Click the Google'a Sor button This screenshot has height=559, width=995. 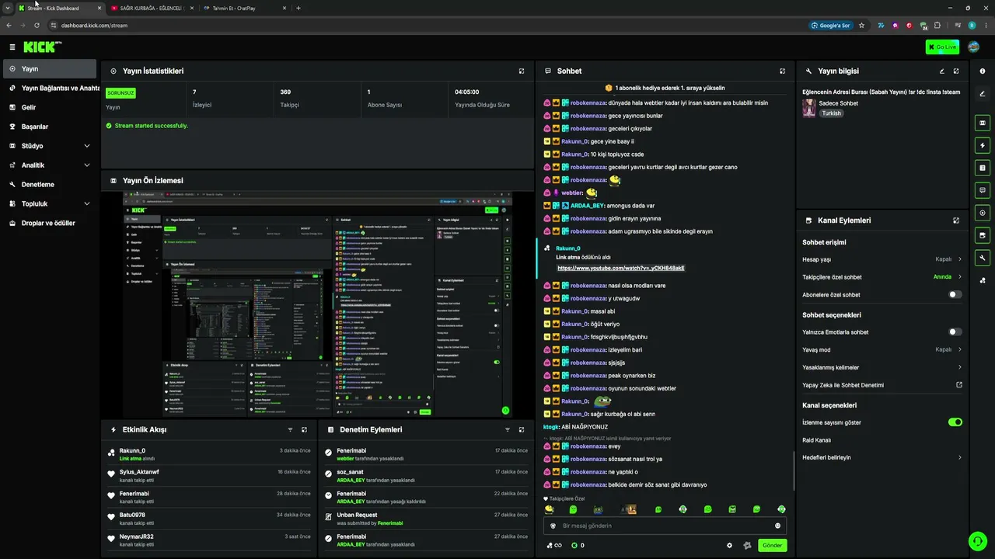[830, 26]
